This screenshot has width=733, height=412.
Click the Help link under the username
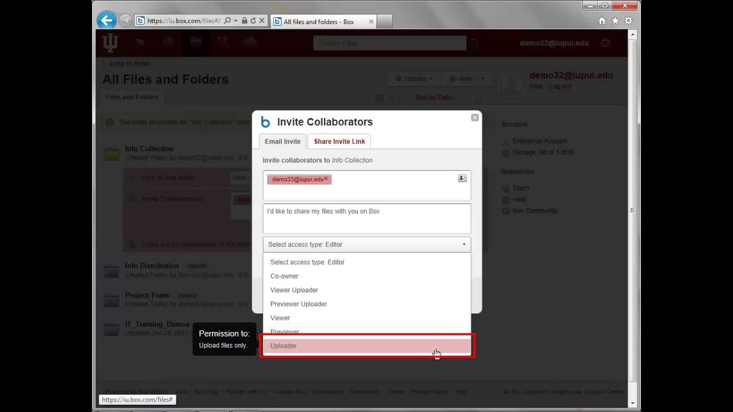pyautogui.click(x=536, y=86)
